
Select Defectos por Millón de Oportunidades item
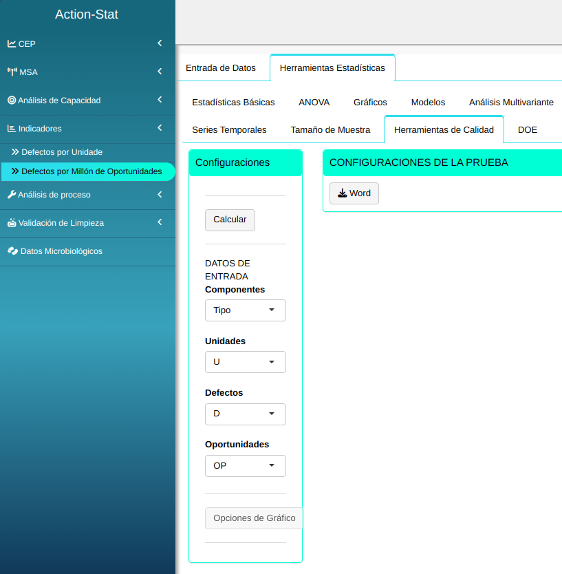tap(91, 171)
